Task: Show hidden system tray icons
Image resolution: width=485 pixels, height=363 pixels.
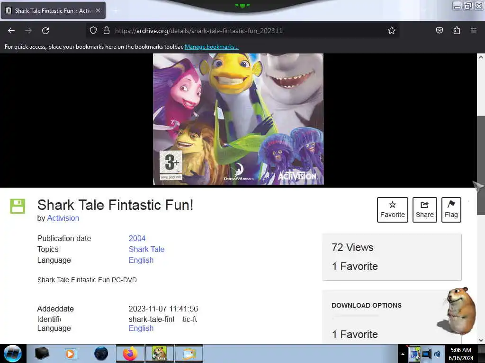Action: pyautogui.click(x=403, y=354)
